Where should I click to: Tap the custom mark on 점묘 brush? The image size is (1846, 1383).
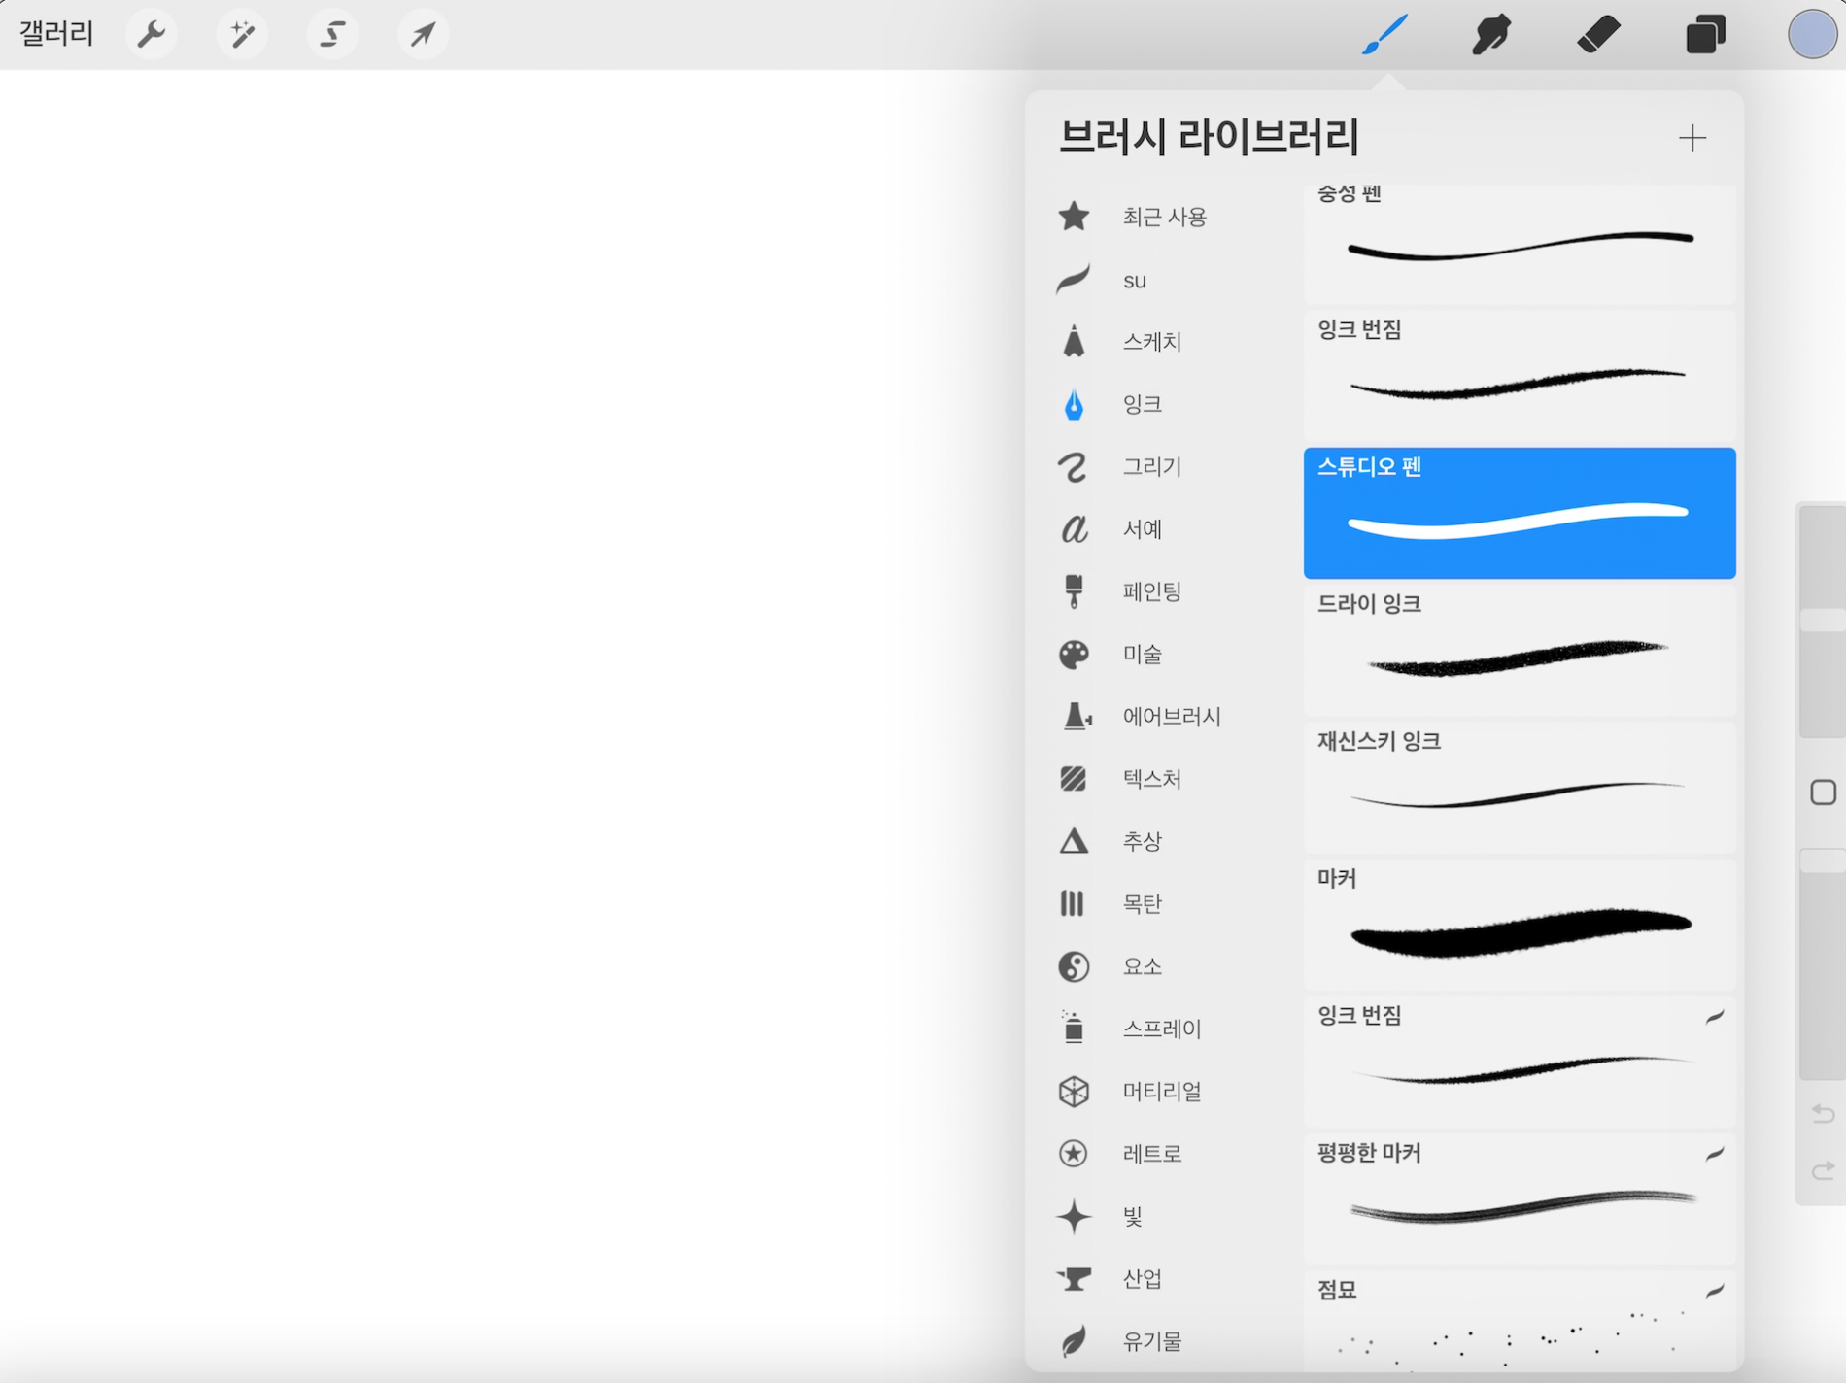pos(1715,1291)
